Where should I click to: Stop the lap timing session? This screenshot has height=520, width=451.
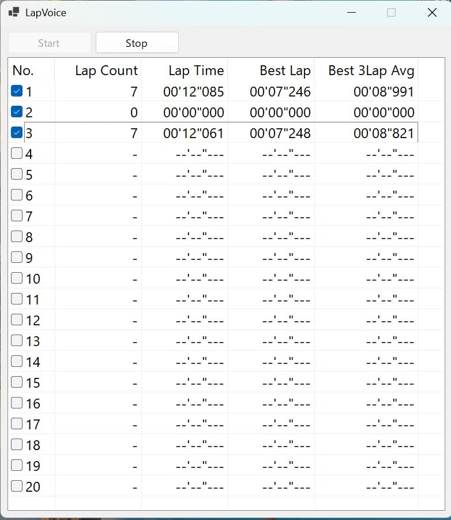(137, 43)
